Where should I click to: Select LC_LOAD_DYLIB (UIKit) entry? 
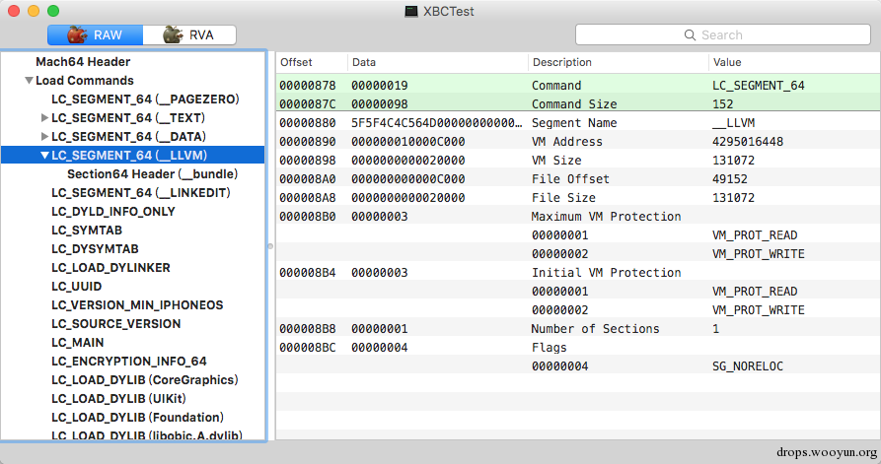[x=118, y=398]
